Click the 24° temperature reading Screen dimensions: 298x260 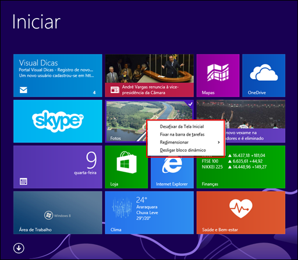pos(141,200)
